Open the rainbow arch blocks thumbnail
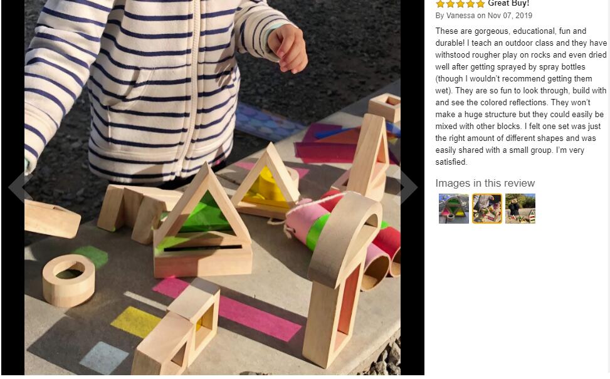This screenshot has width=610, height=379. (454, 209)
